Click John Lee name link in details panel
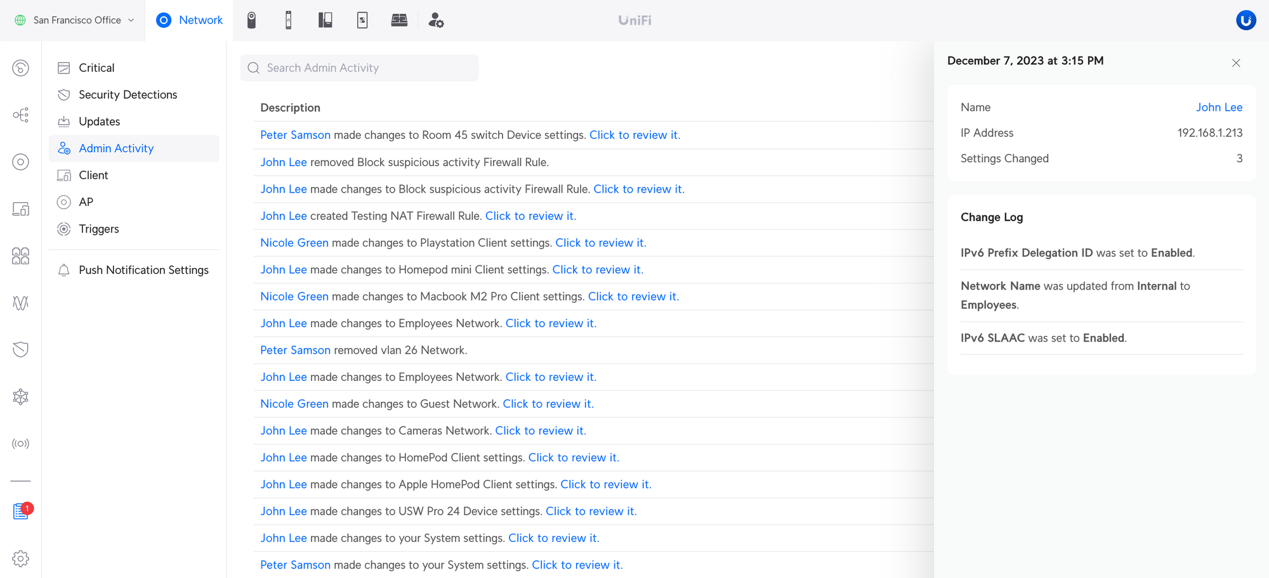1269x578 pixels. point(1219,107)
